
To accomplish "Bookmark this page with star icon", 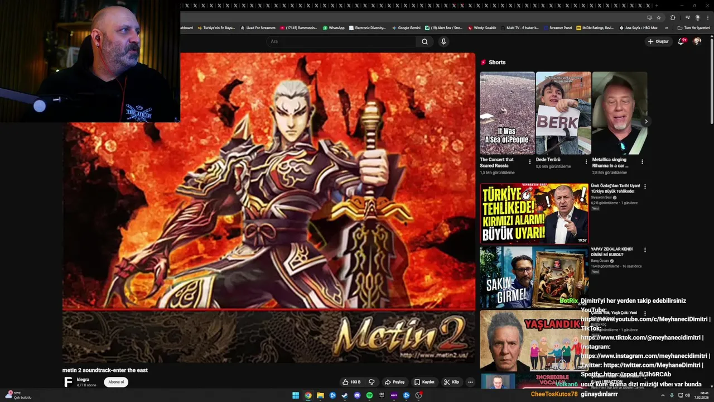I will [659, 17].
